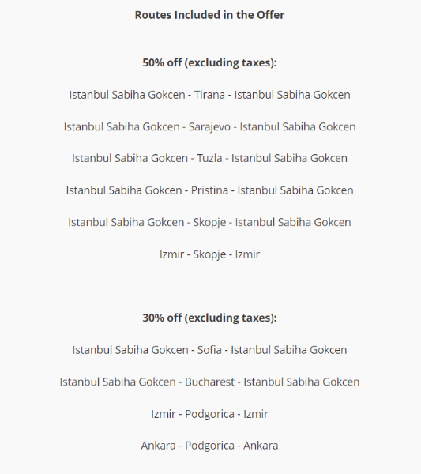Select the '30% off (excluding taxes)' heading

coord(209,318)
